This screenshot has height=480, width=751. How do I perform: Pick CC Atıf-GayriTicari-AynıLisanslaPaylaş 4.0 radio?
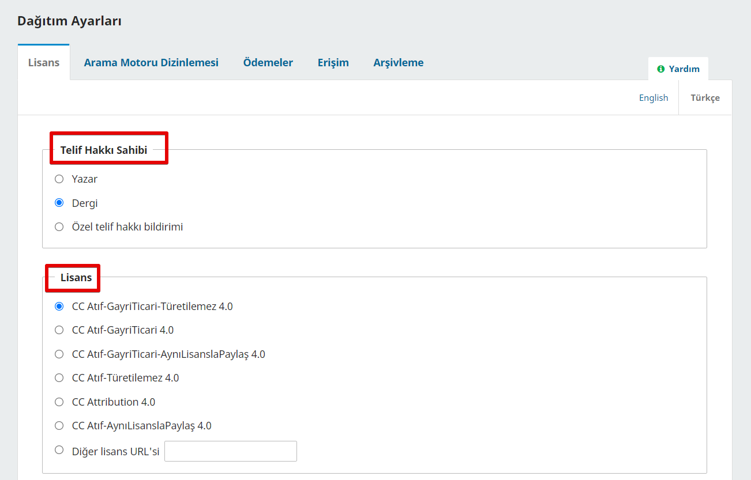click(59, 354)
